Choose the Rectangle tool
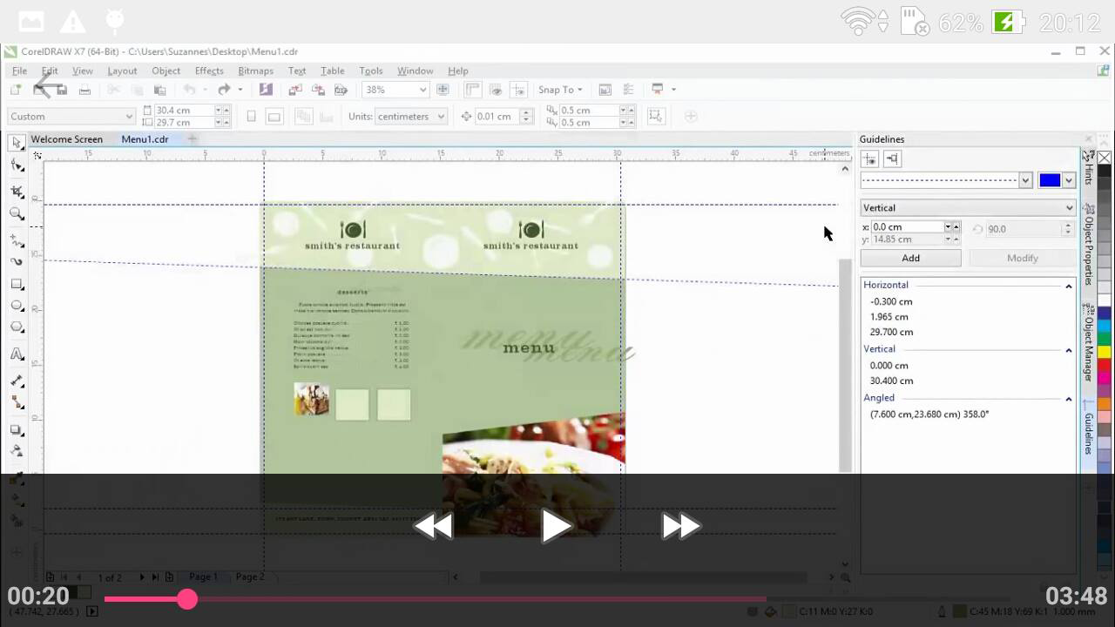This screenshot has height=627, width=1115. coord(17,285)
